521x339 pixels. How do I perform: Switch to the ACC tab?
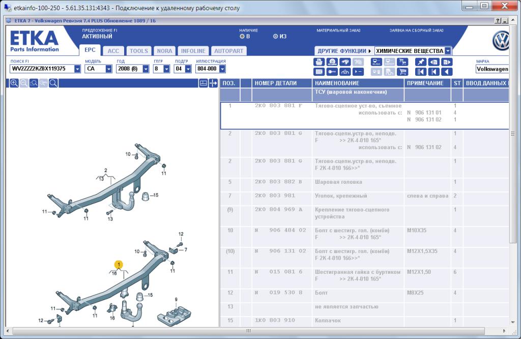(113, 51)
